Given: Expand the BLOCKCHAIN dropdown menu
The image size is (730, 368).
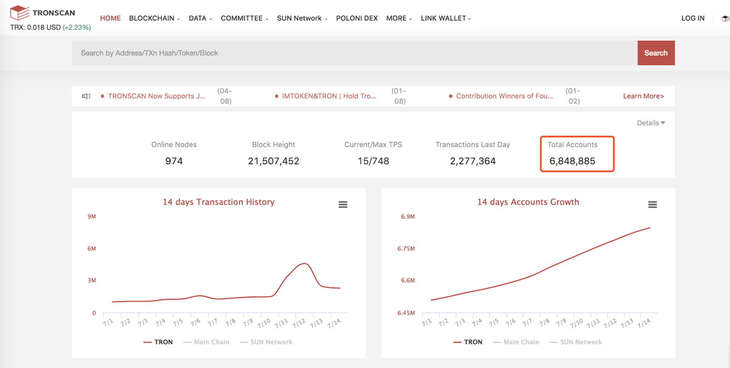Looking at the screenshot, I should (155, 18).
